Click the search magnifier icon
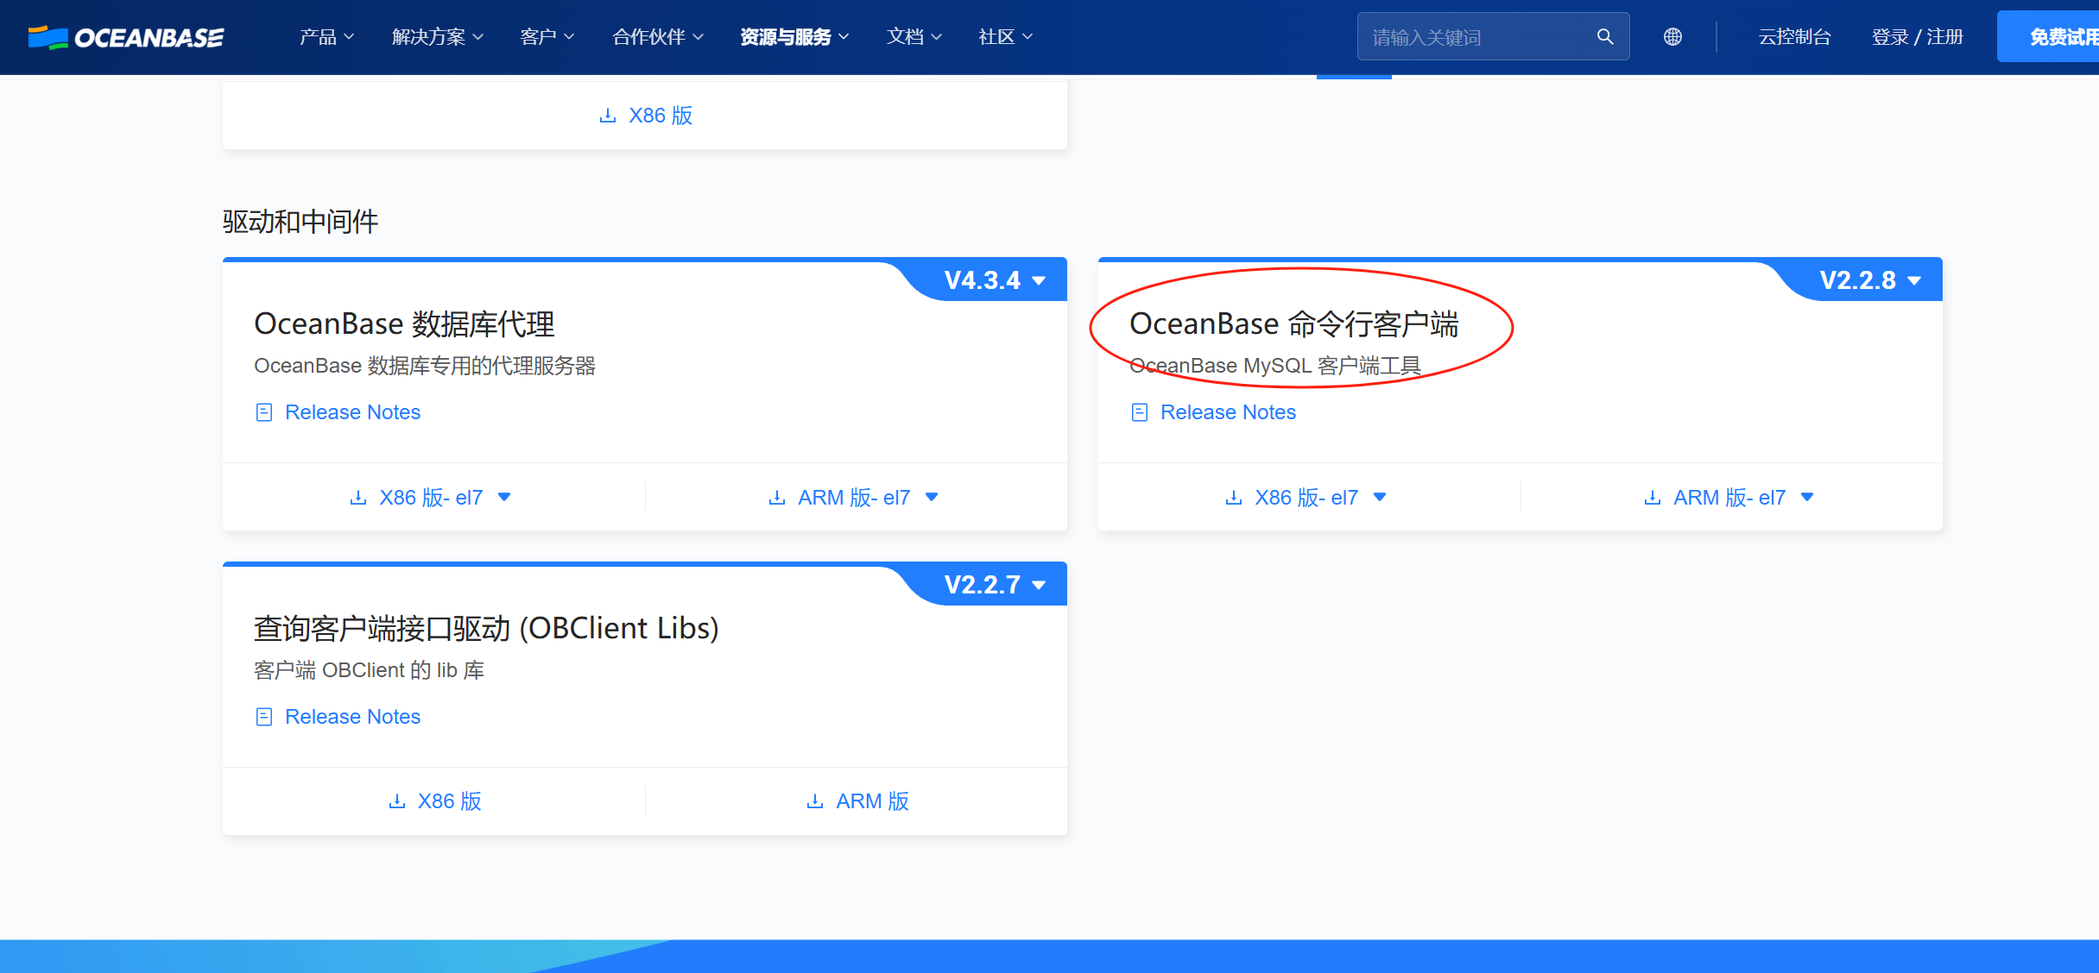Image resolution: width=2099 pixels, height=973 pixels. (x=1605, y=37)
